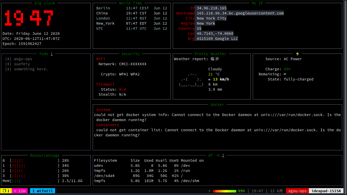347x195 pixels.
Task: Click the cloud ASCII art in Pretty Weather
Action: [191, 79]
